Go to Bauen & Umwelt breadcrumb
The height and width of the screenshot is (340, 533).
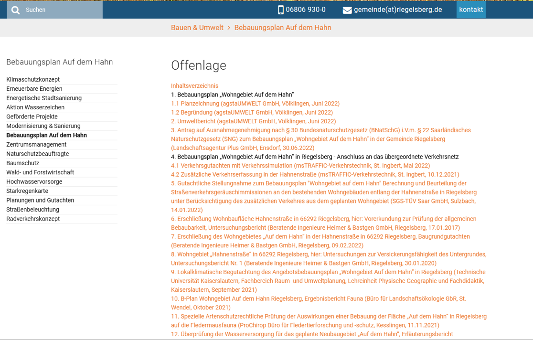tap(197, 28)
